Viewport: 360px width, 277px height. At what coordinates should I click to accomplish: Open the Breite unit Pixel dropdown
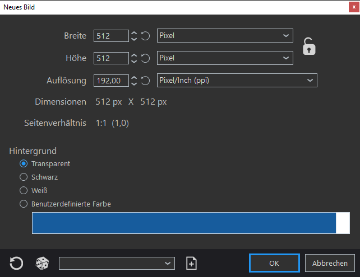pyautogui.click(x=224, y=36)
